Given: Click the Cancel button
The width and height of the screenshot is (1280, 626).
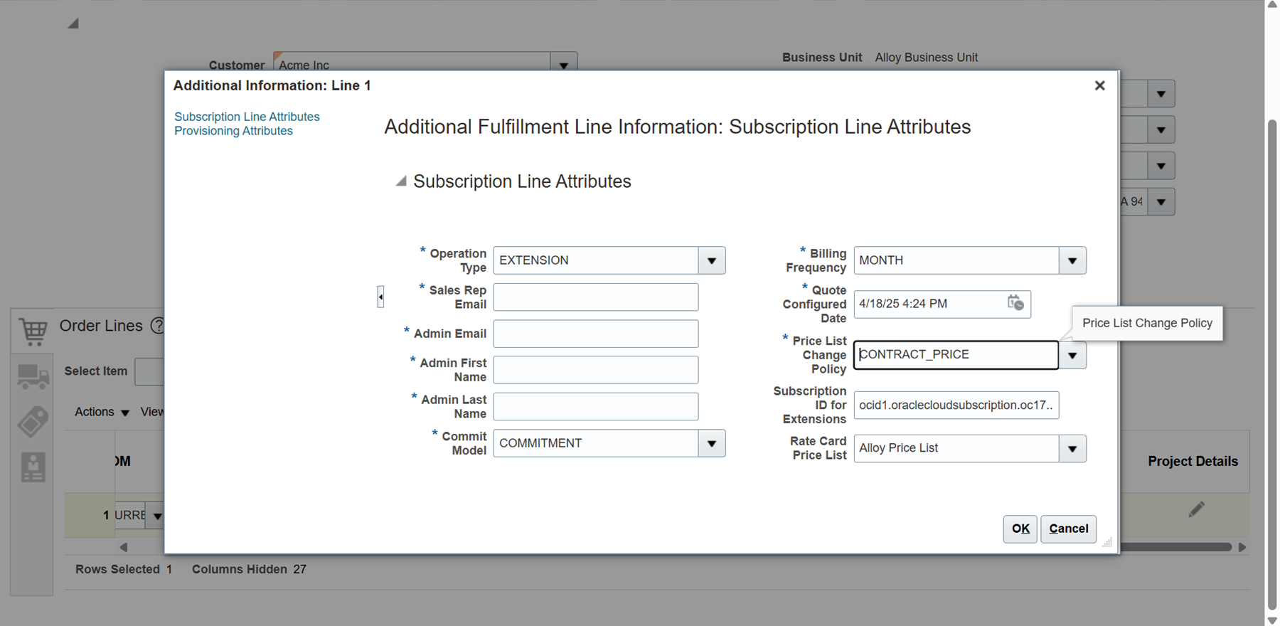Looking at the screenshot, I should (1068, 529).
